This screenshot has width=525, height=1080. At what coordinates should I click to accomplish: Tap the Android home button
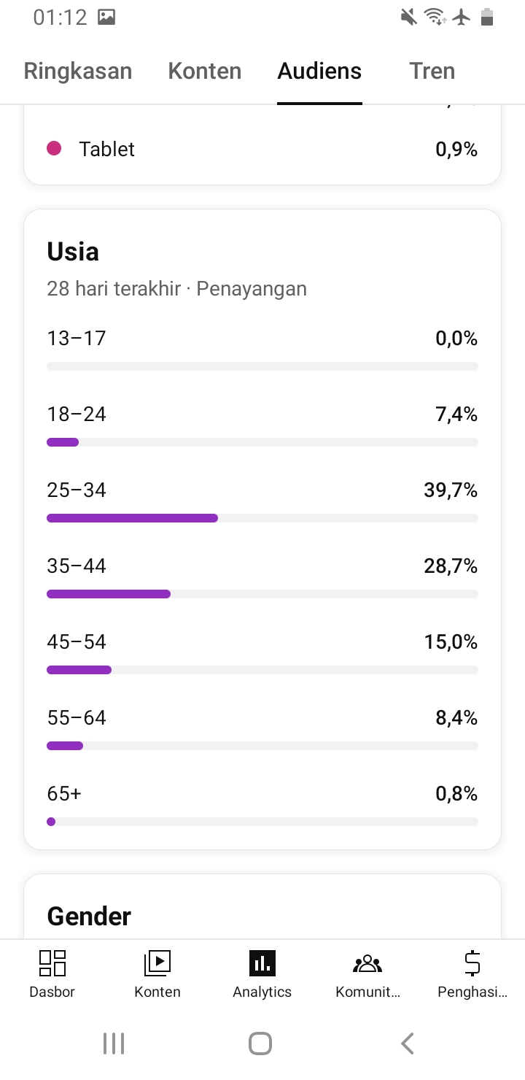(260, 1044)
